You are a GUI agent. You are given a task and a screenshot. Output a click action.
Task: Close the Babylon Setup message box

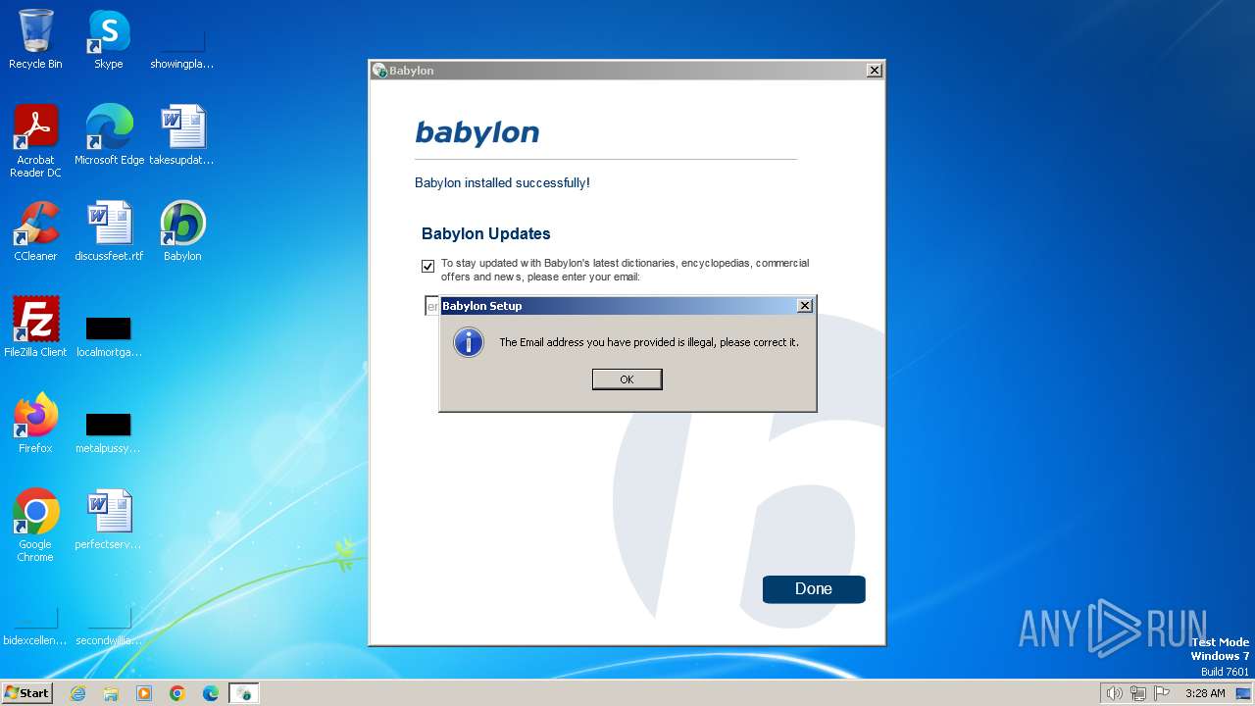pyautogui.click(x=805, y=306)
